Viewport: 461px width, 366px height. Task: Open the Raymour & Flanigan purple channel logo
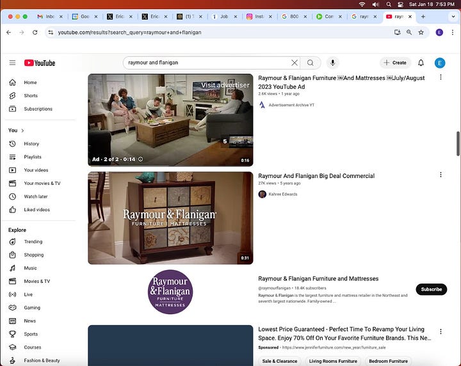pyautogui.click(x=170, y=292)
